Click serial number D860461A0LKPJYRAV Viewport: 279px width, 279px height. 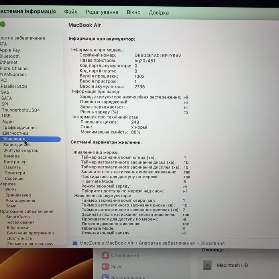pos(158,56)
